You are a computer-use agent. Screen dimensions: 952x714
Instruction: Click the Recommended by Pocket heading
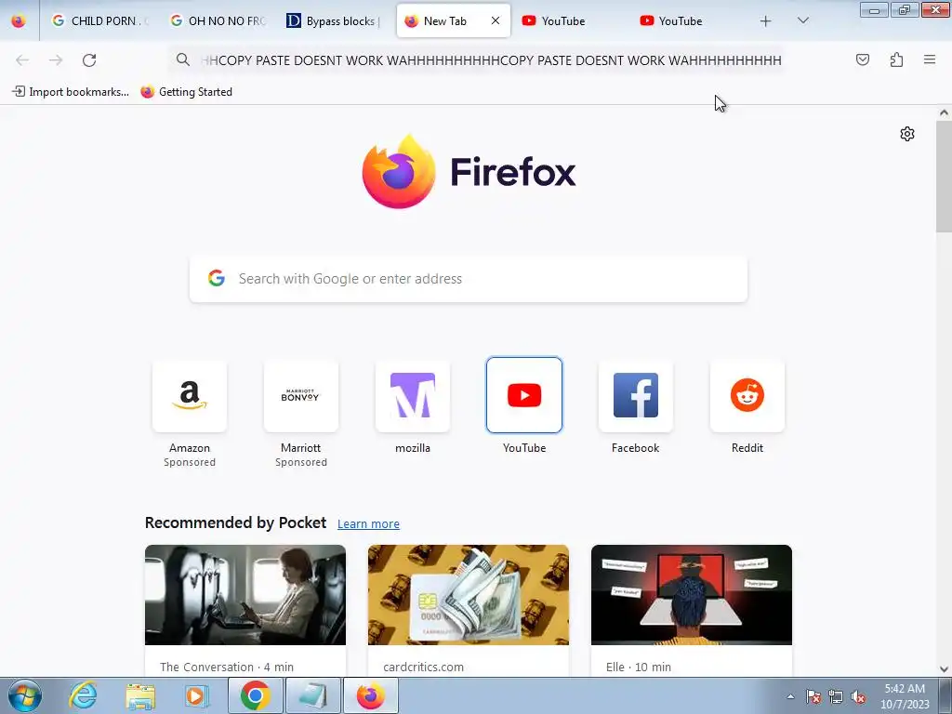click(235, 522)
